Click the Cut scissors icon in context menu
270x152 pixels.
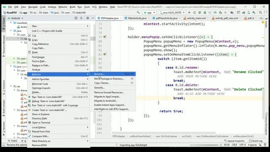tap(30, 35)
